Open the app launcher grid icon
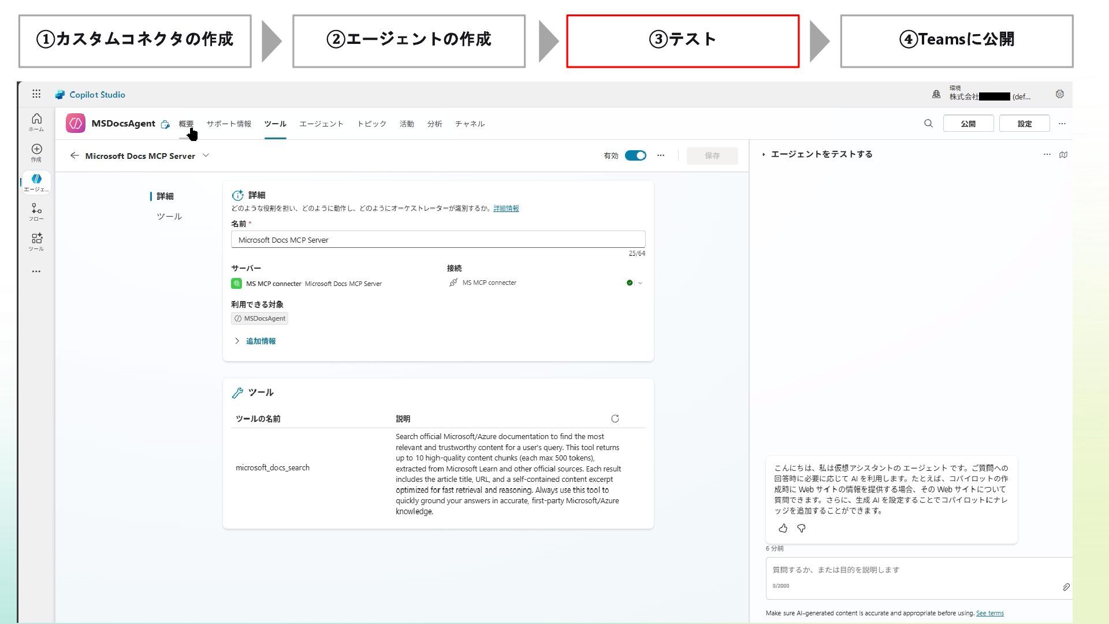The image size is (1109, 624). tap(36, 94)
